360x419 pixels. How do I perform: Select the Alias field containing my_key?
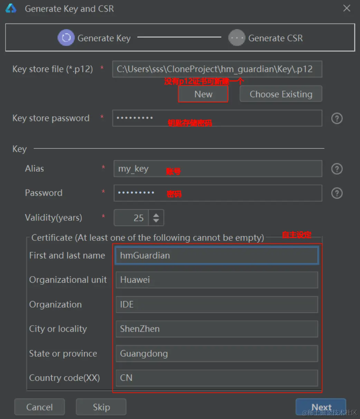[218, 169]
